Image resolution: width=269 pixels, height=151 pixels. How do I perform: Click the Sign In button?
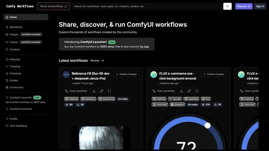pyautogui.click(x=260, y=6)
